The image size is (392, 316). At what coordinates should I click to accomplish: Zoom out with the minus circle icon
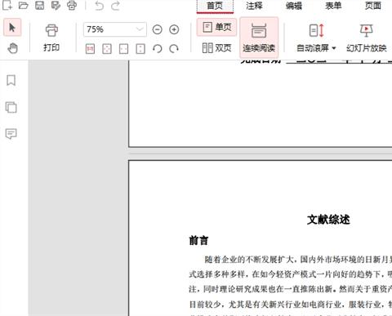[x=158, y=29]
